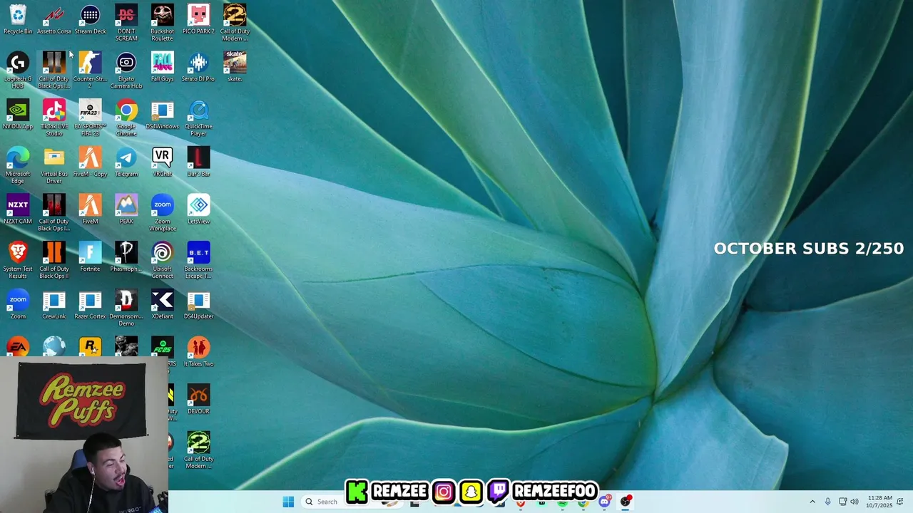Viewport: 913px width, 513px height.
Task: Open Backrooms Escape Together shortcut
Action: pyautogui.click(x=198, y=261)
